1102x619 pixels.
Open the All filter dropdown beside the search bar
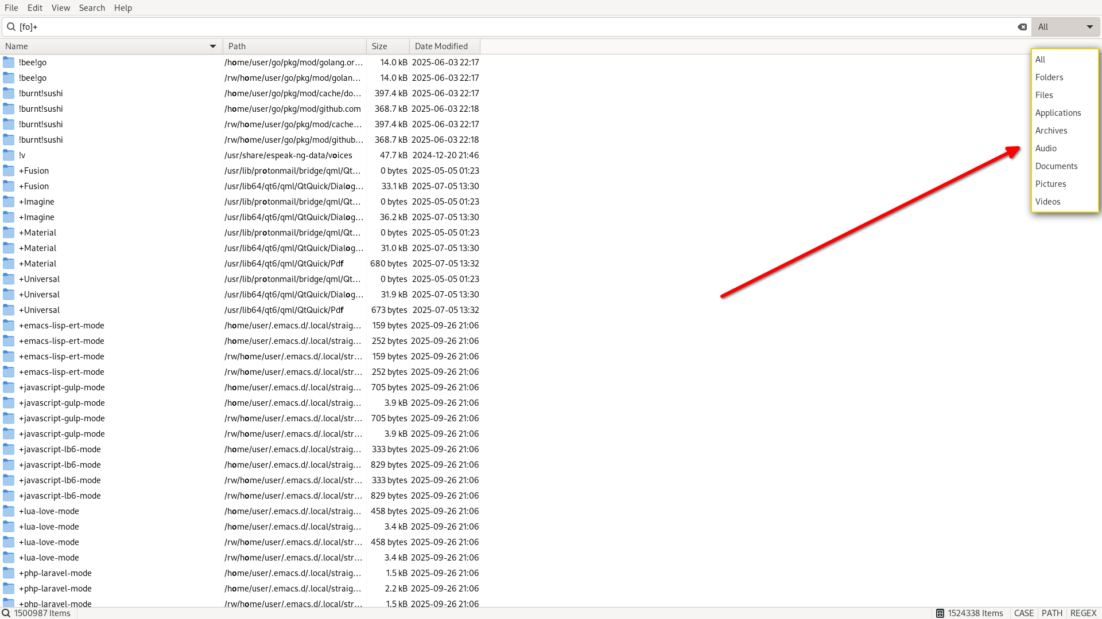tap(1065, 26)
